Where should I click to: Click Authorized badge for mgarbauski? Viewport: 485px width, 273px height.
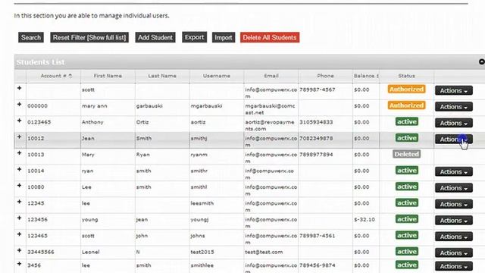click(406, 105)
